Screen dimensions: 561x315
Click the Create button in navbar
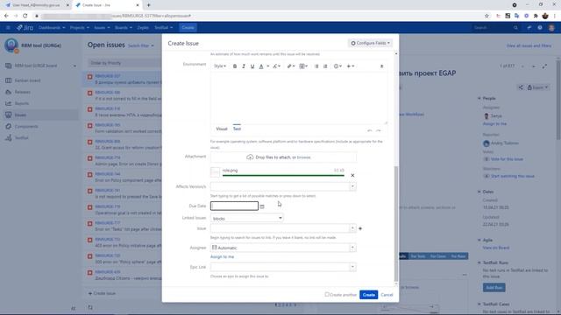tap(188, 27)
